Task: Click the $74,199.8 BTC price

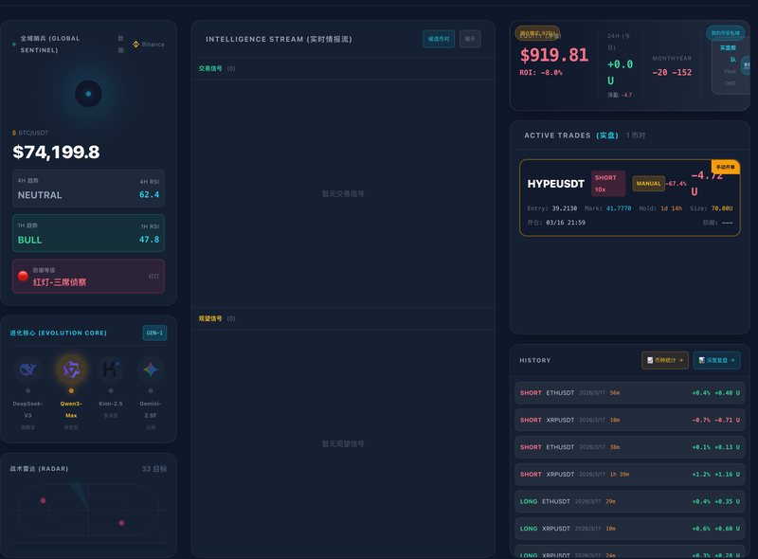Action: (x=56, y=153)
